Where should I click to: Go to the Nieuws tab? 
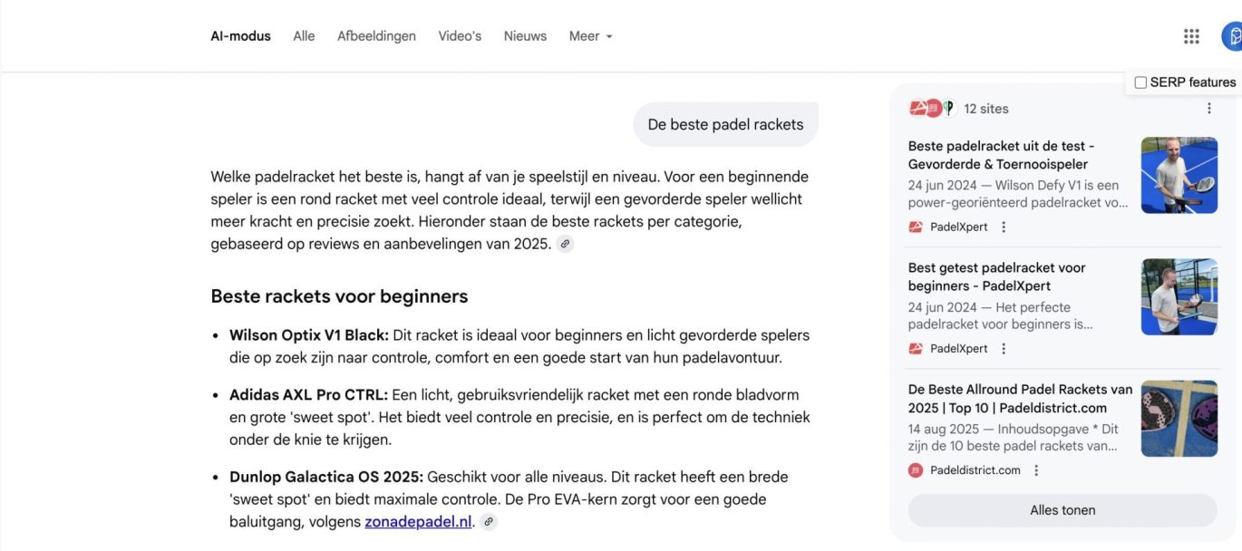click(x=525, y=36)
